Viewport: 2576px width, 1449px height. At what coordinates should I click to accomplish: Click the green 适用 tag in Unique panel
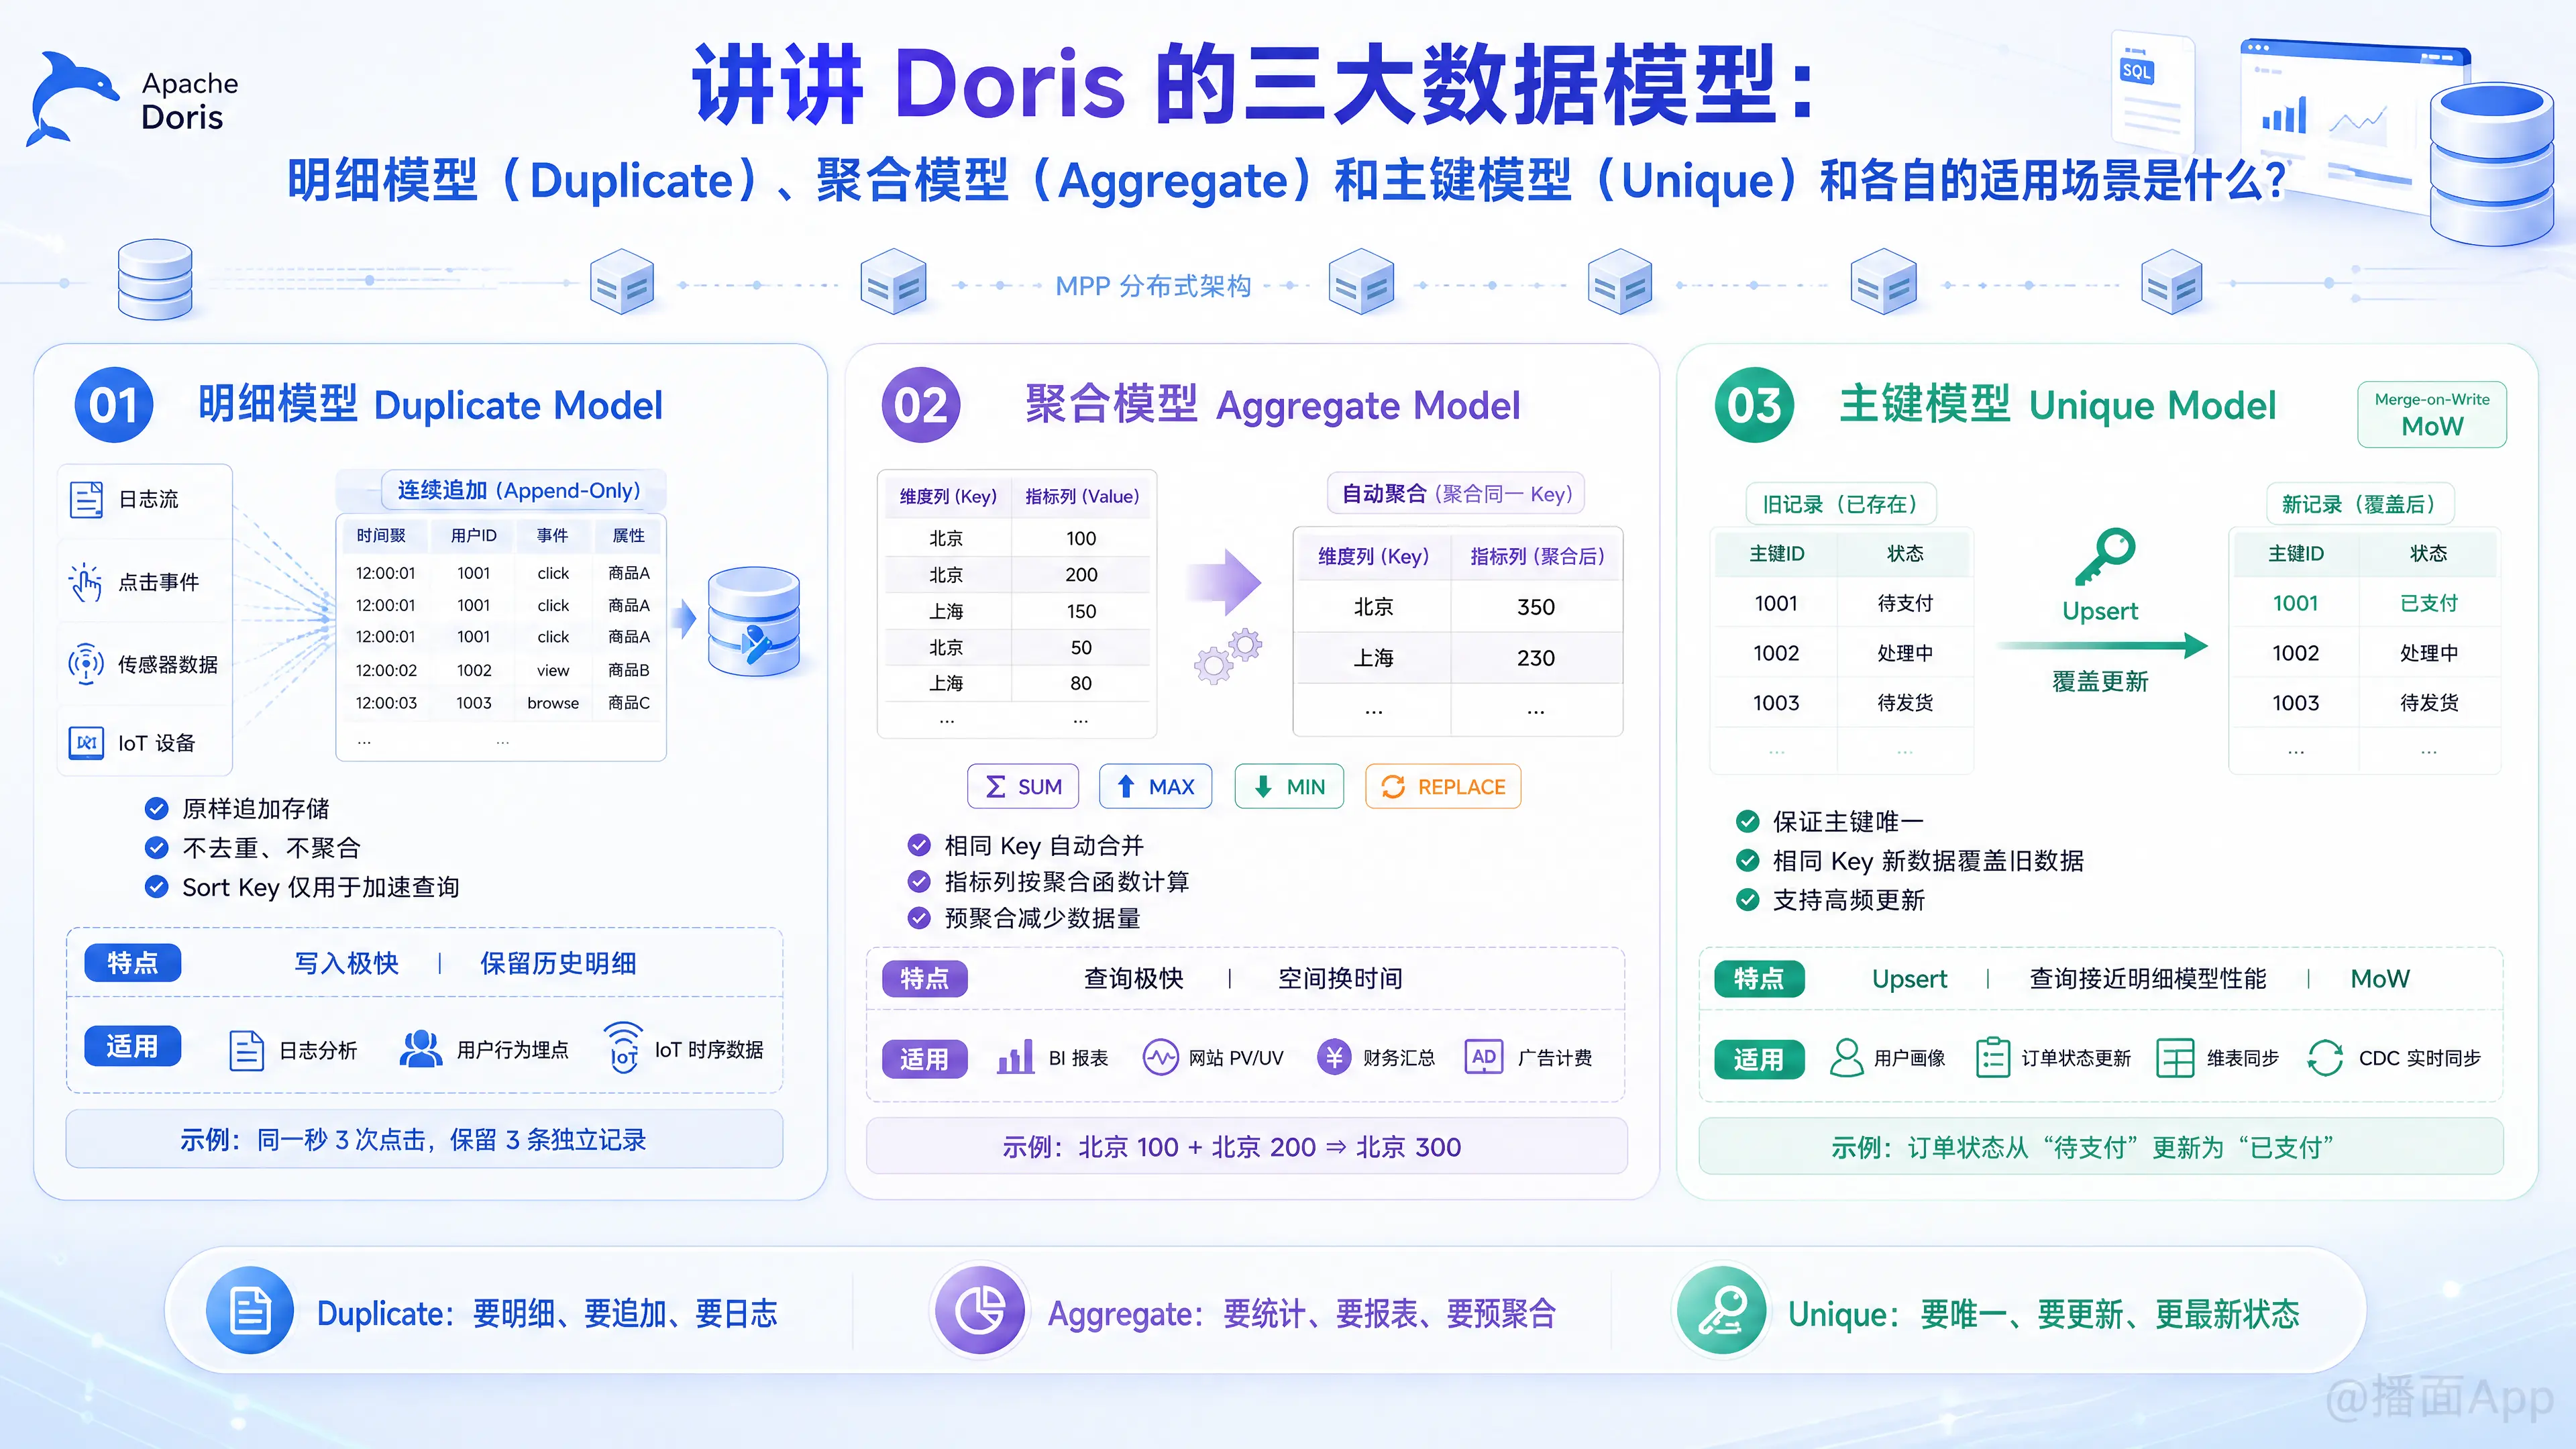[1759, 1059]
